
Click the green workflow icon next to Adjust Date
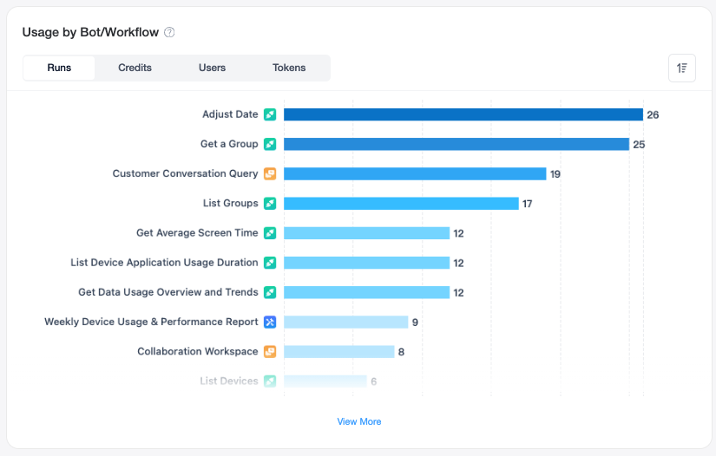click(270, 114)
